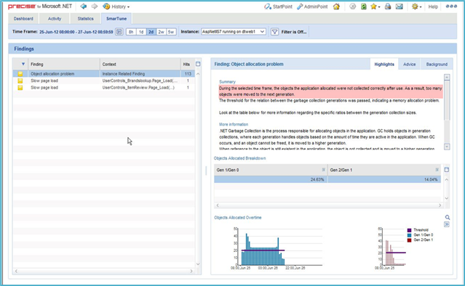Viewport: 465px width, 286px height.
Task: Select the SmarTune tab
Action: coord(116,19)
